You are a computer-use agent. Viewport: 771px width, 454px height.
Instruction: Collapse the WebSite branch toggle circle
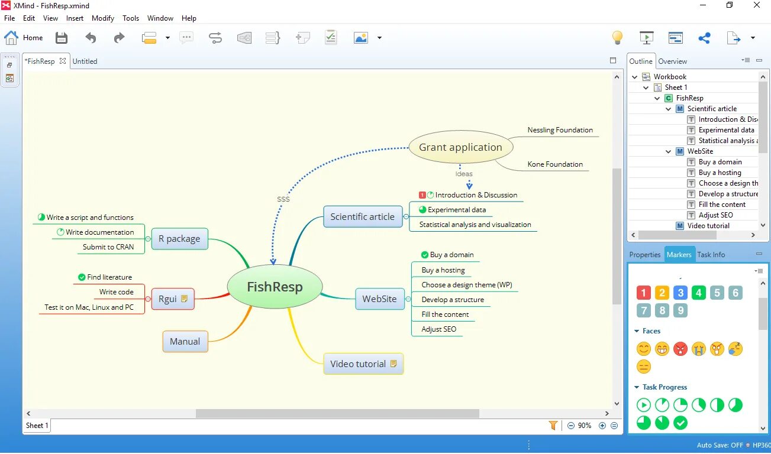408,299
